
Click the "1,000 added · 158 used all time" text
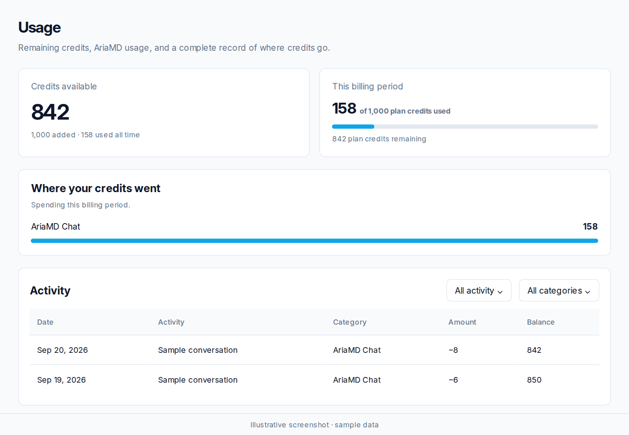click(x=85, y=135)
